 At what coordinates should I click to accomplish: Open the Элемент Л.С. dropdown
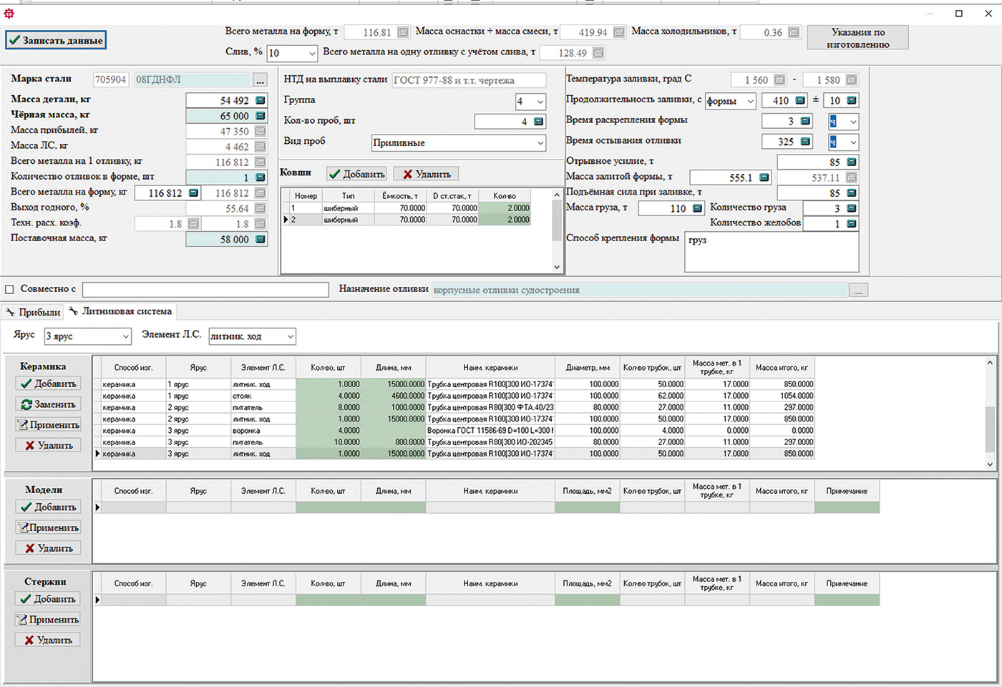(252, 336)
